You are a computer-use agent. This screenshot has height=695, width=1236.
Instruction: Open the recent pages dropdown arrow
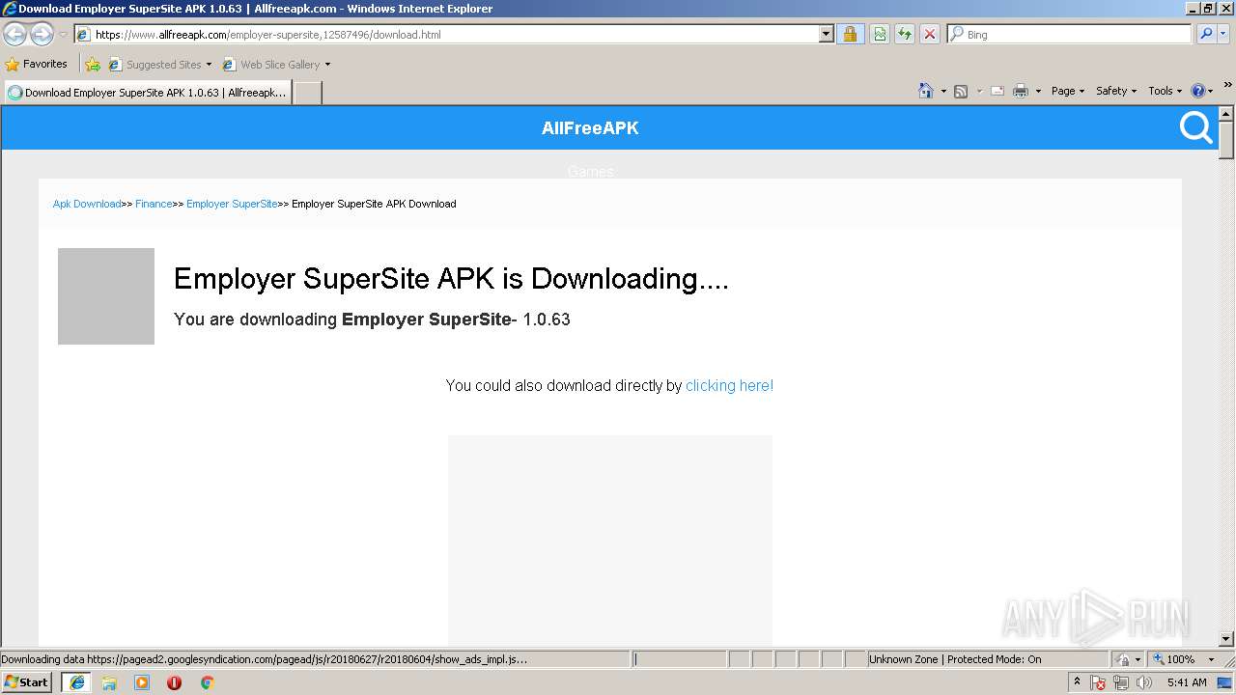(x=63, y=35)
